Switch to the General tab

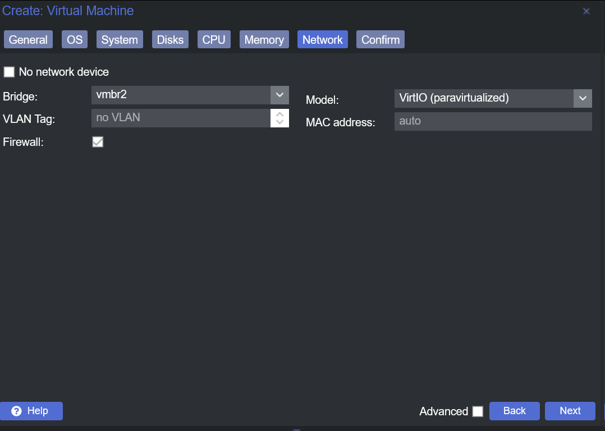28,40
